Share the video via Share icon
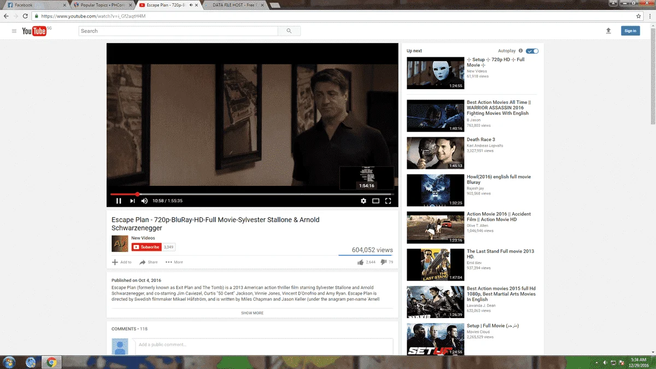 pos(143,262)
